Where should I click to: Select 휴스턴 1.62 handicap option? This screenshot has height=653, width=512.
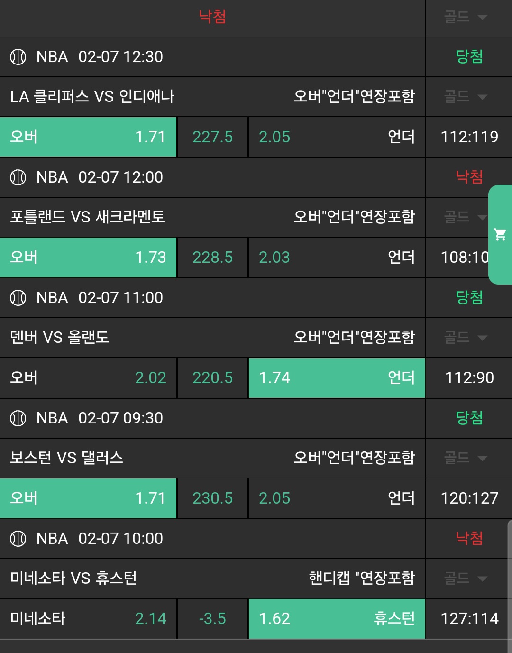[337, 619]
